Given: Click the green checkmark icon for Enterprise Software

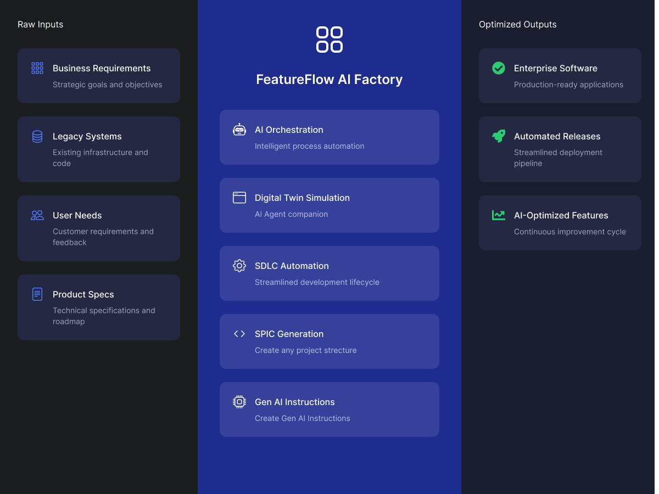Looking at the screenshot, I should point(499,68).
